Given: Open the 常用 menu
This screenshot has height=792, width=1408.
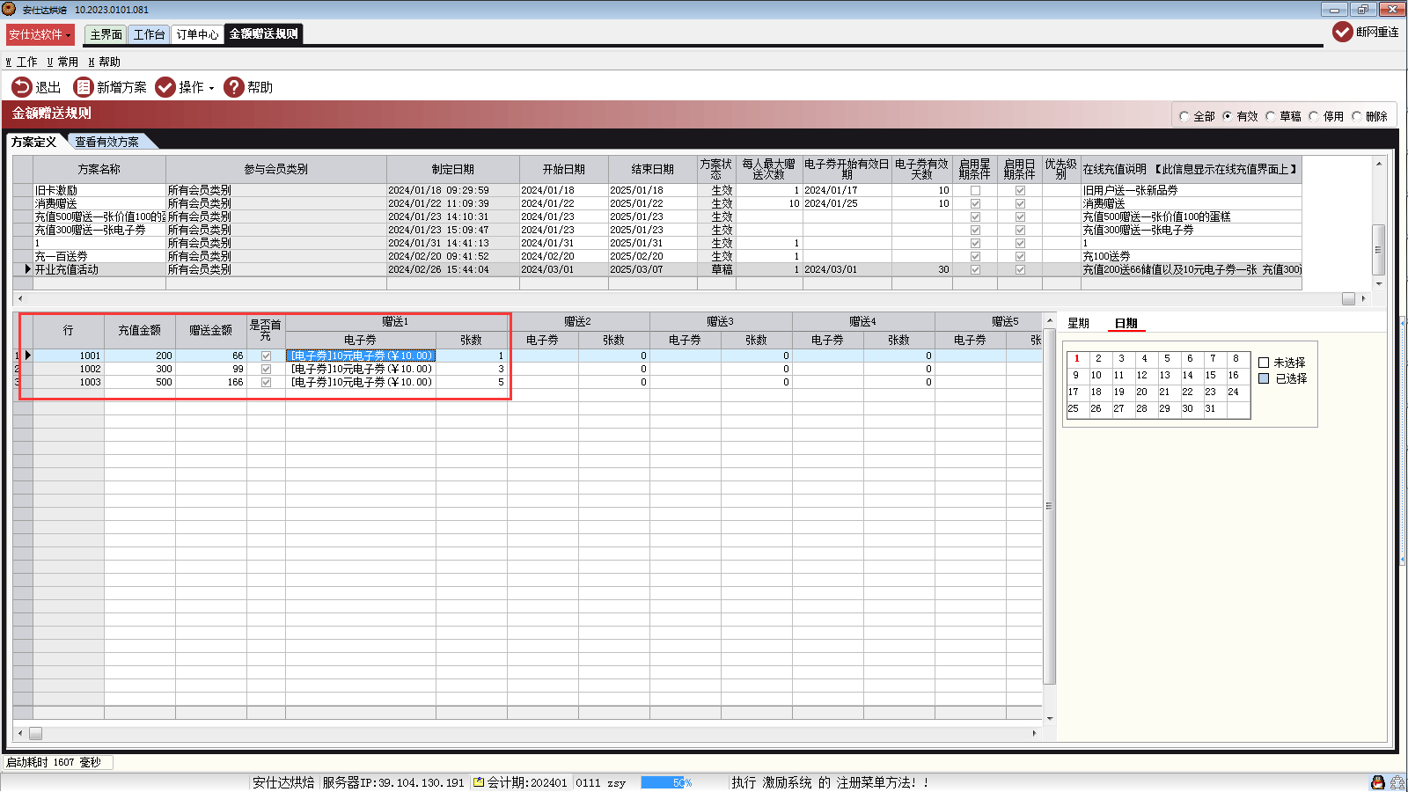Looking at the screenshot, I should pos(62,62).
